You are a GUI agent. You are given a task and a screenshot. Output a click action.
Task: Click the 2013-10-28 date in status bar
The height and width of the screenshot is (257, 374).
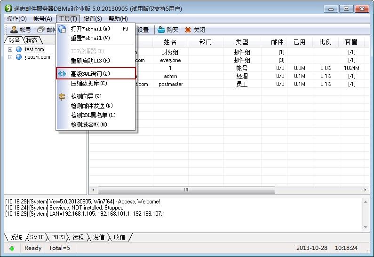coord(312,248)
